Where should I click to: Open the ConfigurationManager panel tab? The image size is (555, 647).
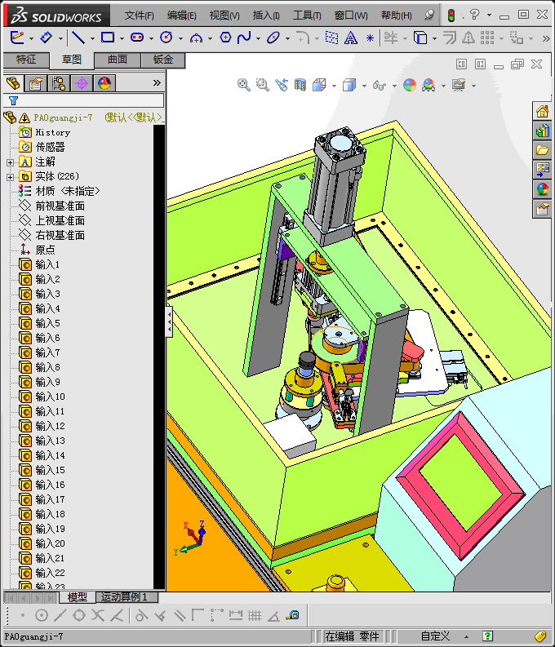tap(59, 83)
